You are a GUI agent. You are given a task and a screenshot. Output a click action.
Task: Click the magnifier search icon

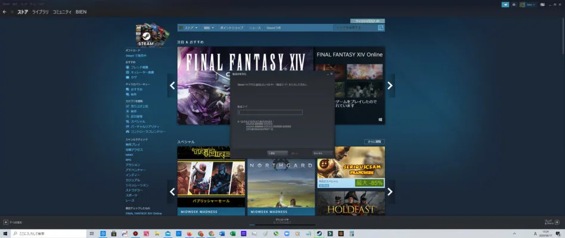pyautogui.click(x=381, y=28)
